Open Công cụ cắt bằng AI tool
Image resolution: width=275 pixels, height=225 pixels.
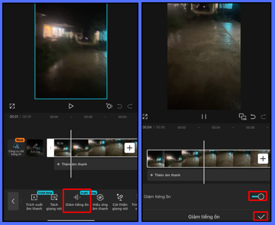pos(16,148)
